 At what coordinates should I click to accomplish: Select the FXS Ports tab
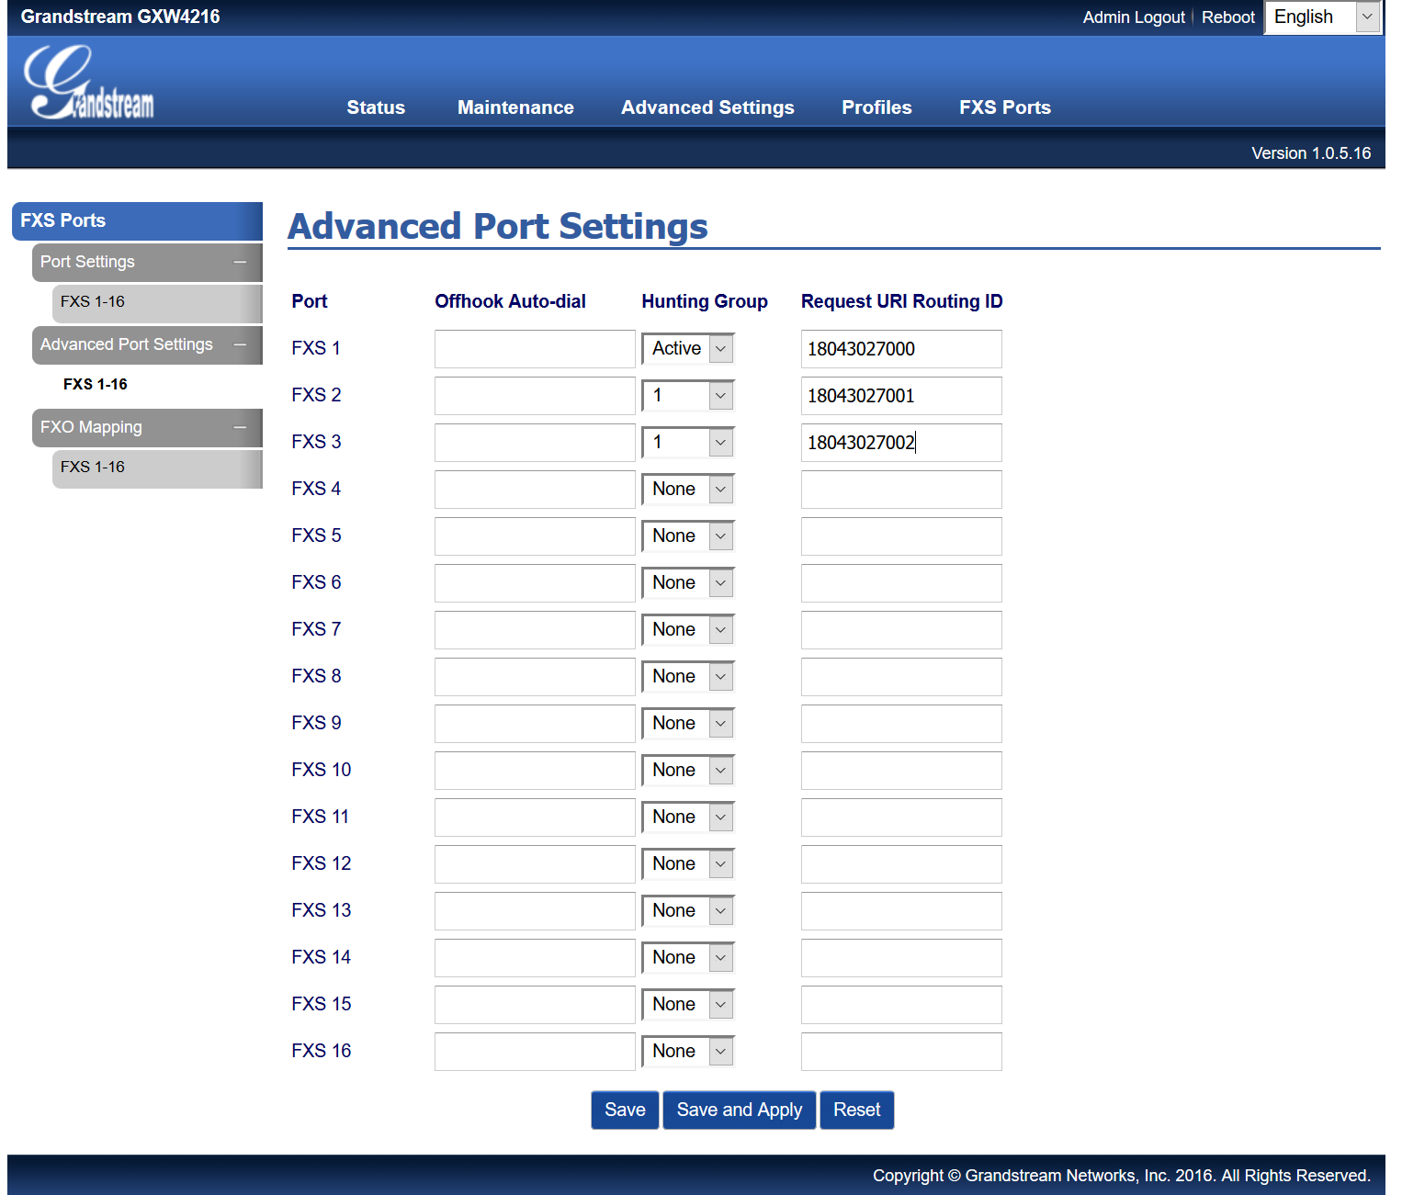coord(1004,107)
